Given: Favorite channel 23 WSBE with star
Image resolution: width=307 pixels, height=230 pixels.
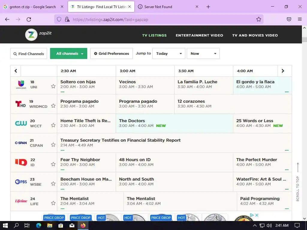Looking at the screenshot, I should [53, 184].
